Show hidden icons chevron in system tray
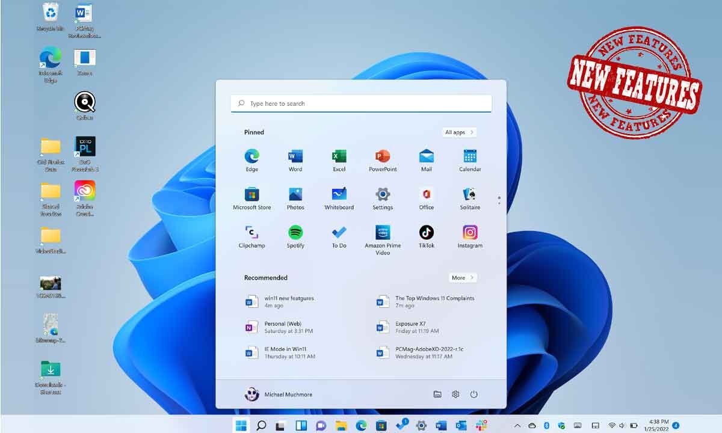Viewport: 722px width, 433px height. click(517, 426)
